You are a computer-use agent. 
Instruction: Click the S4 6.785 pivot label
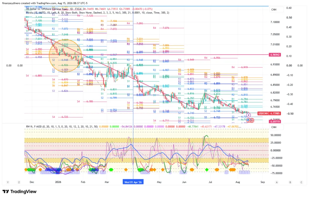pyautogui.click(x=85, y=102)
